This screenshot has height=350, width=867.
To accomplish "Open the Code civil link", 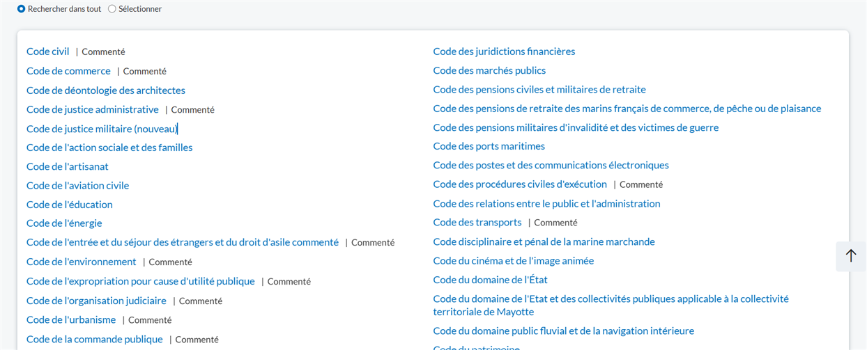I will (x=47, y=51).
